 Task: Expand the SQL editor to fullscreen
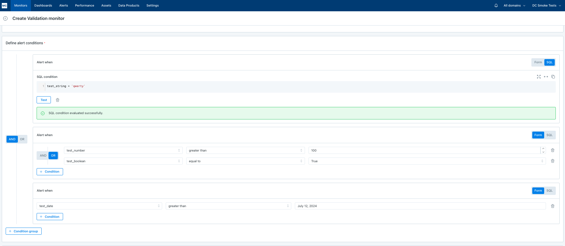click(x=539, y=77)
